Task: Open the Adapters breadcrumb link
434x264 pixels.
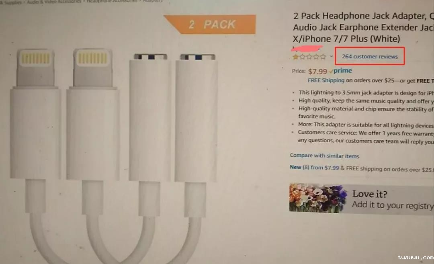Action: point(153,1)
